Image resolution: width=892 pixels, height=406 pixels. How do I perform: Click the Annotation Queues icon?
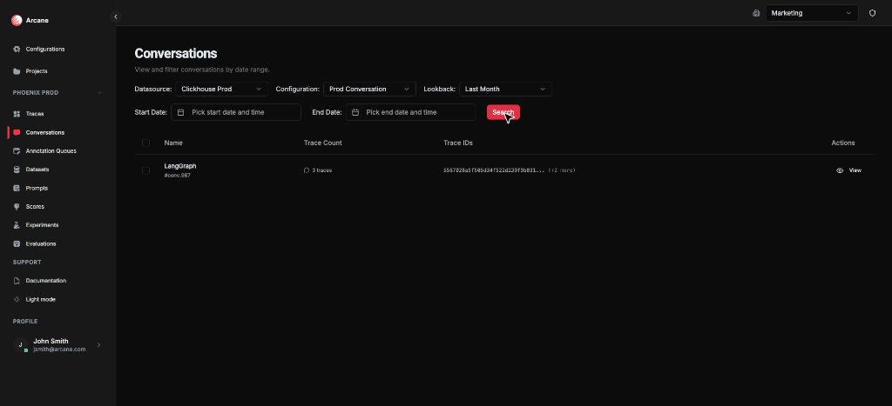pyautogui.click(x=17, y=151)
